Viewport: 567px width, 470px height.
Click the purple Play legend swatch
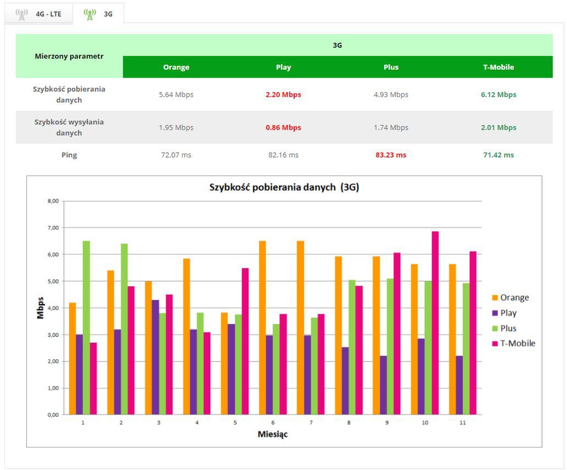tap(495, 313)
